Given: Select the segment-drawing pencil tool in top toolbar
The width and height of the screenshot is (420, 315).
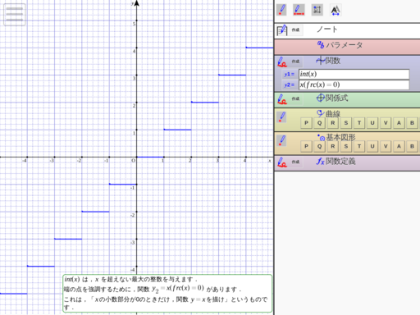Looking at the screenshot, I should (x=299, y=10).
